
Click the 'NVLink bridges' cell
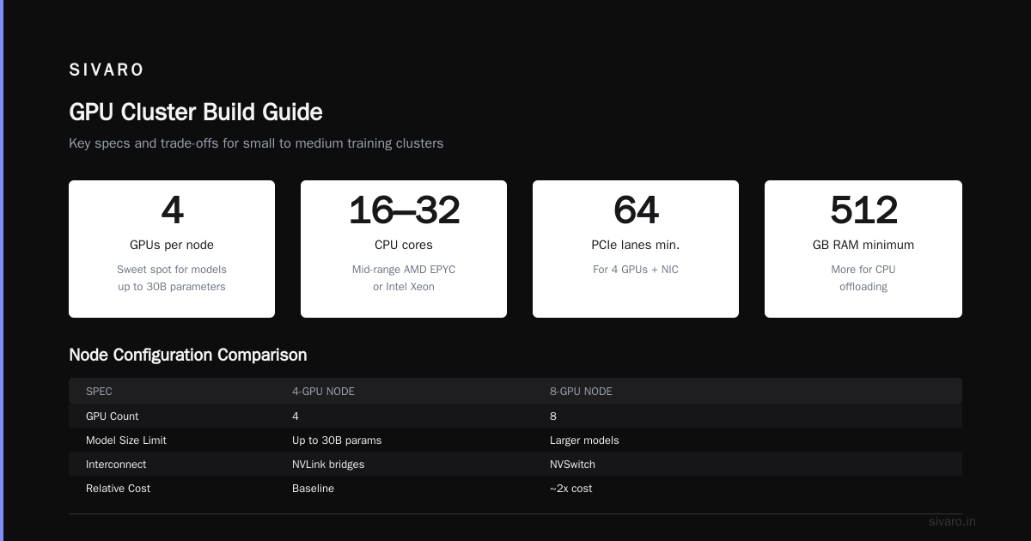328,464
